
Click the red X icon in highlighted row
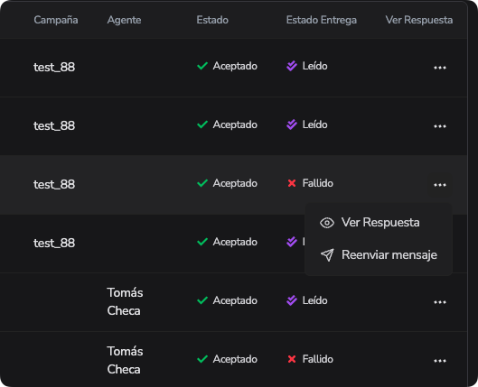292,183
